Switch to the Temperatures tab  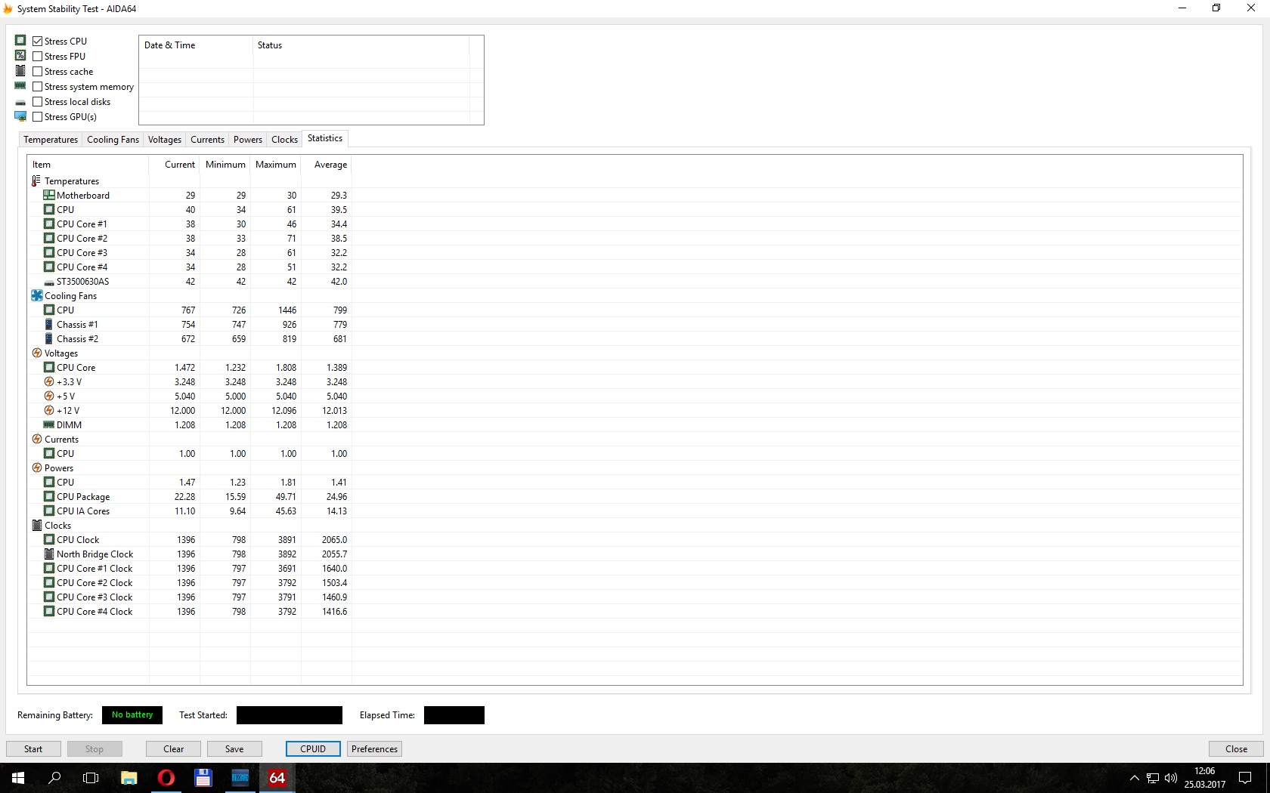51,140
